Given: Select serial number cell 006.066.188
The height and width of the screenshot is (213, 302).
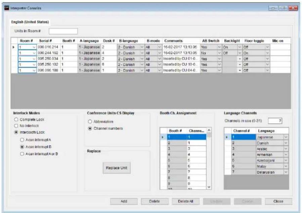Looking at the screenshot, I should pyautogui.click(x=48, y=70).
